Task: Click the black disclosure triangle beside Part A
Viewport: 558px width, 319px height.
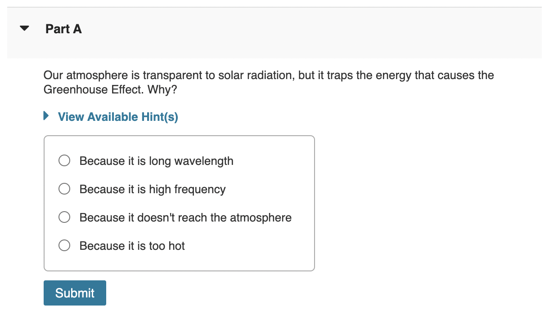Action: pos(24,28)
